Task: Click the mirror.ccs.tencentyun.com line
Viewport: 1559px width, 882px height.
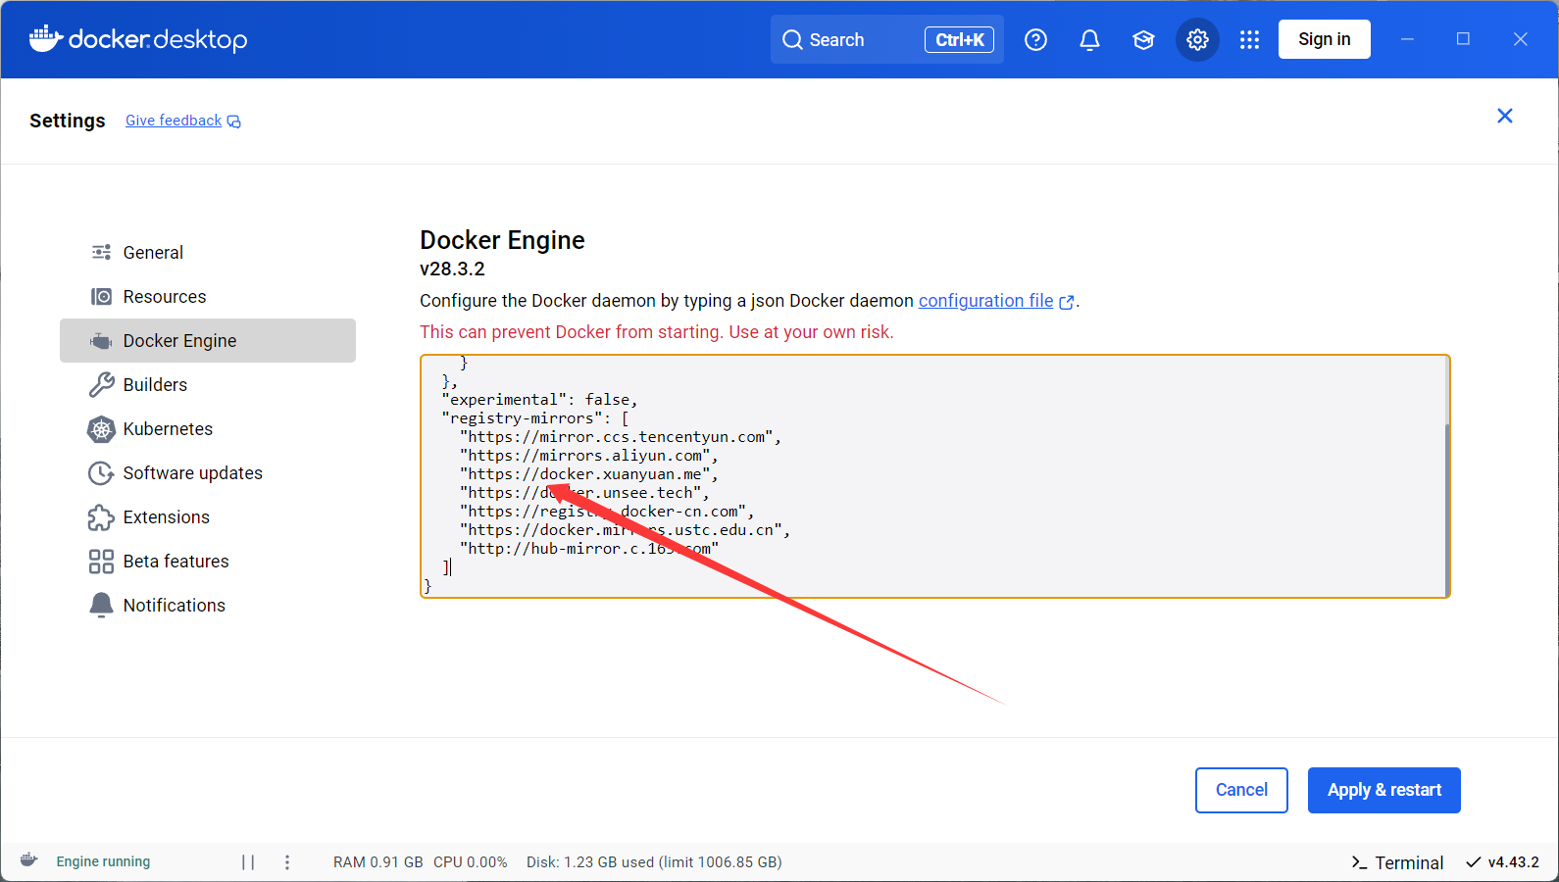Action: click(621, 437)
